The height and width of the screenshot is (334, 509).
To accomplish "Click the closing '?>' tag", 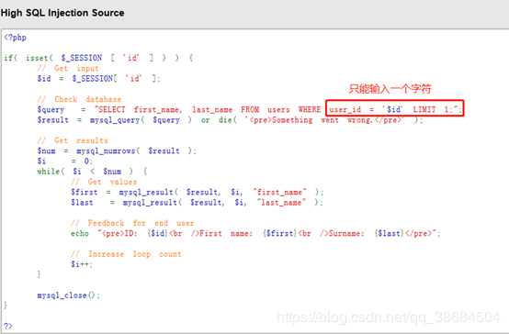I will [x=8, y=326].
